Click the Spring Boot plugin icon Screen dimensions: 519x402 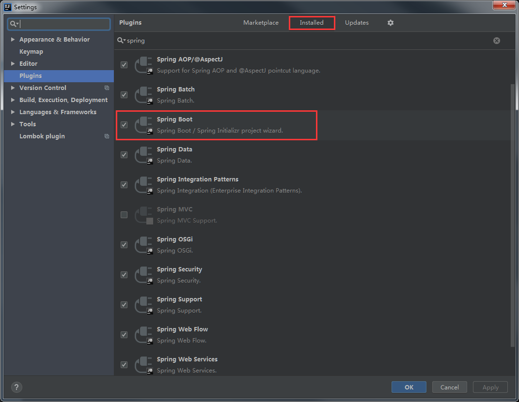(144, 125)
